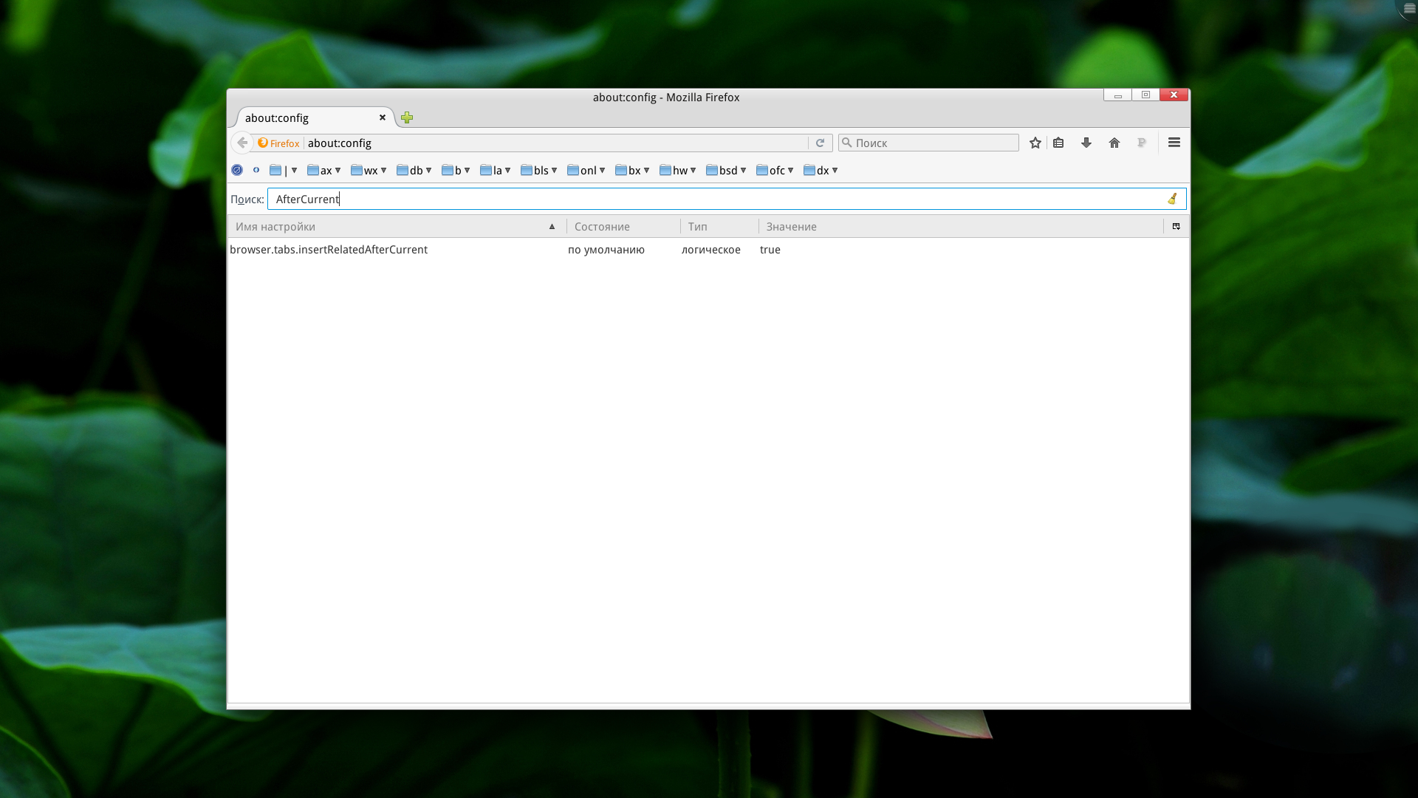Bookmark this page with the star icon
This screenshot has height=798, width=1418.
coord(1035,143)
